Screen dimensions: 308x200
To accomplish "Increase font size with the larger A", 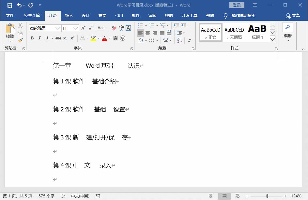I will (x=83, y=28).
